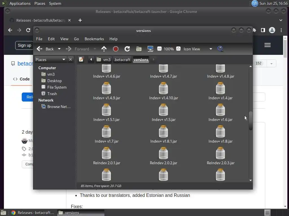Open Computer via the monitor toolbar icon
The height and width of the screenshot is (216, 289).
click(150, 49)
